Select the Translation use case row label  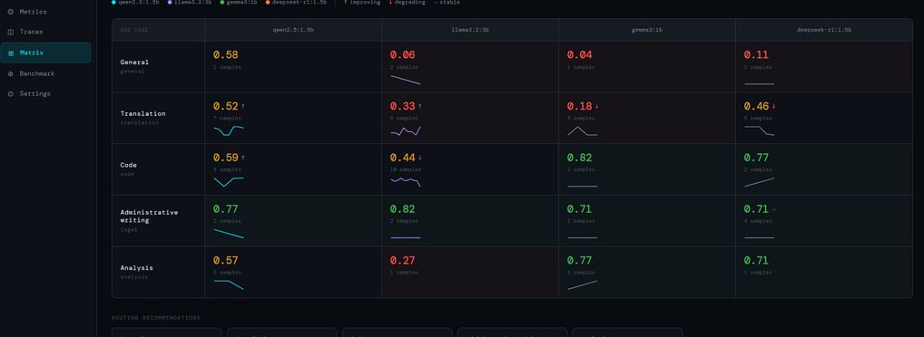pos(143,113)
